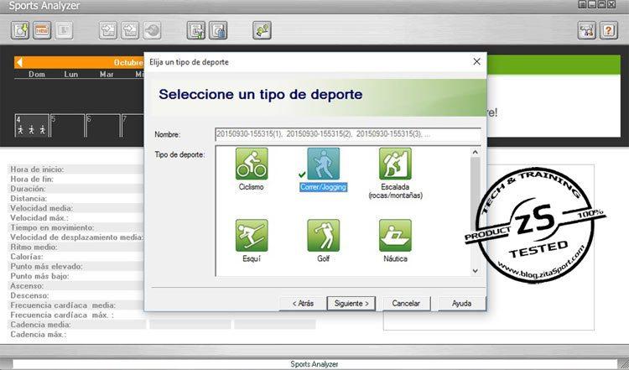629x370 pixels.
Task: Click the Cadencia máx. label
Action: tap(39, 334)
